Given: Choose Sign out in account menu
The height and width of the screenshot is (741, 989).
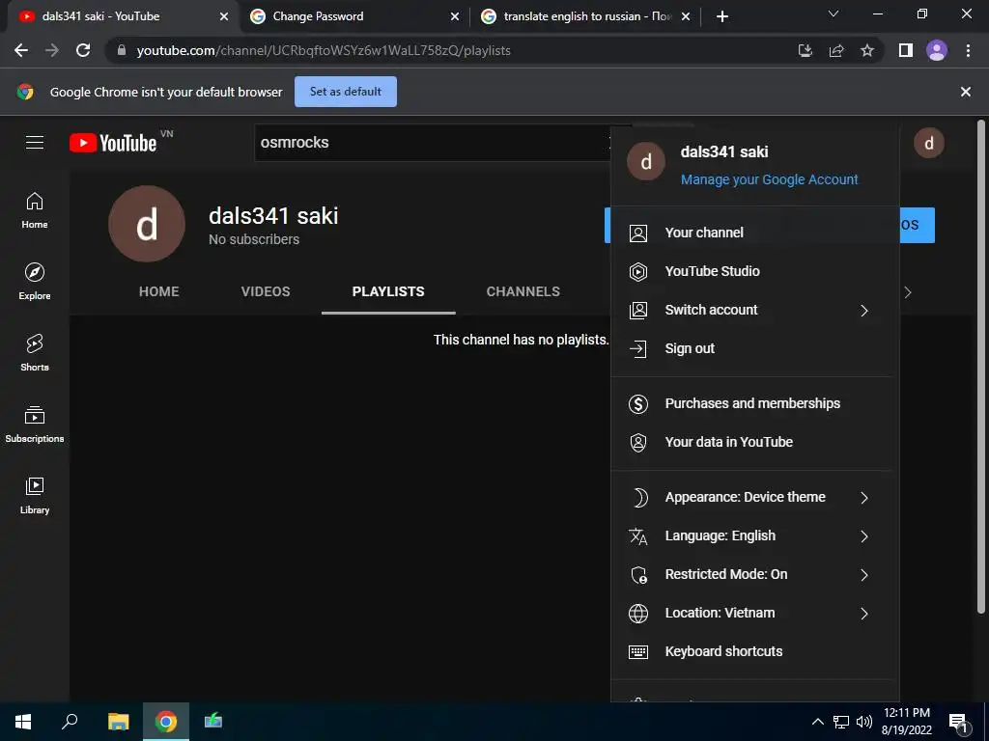Looking at the screenshot, I should tap(755, 348).
